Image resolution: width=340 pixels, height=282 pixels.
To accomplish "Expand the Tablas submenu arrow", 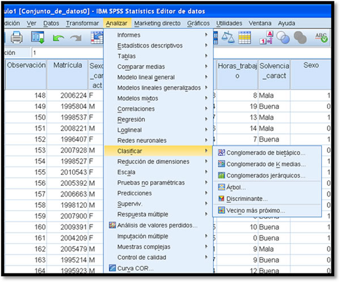I will click(206, 56).
